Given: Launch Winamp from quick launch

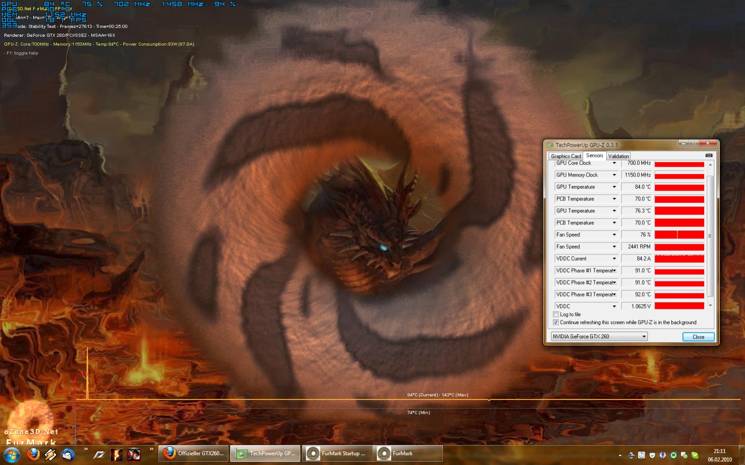Looking at the screenshot, I should pyautogui.click(x=50, y=454).
